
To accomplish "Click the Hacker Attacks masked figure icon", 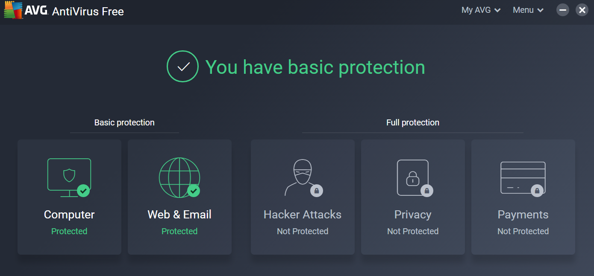I will pyautogui.click(x=303, y=177).
